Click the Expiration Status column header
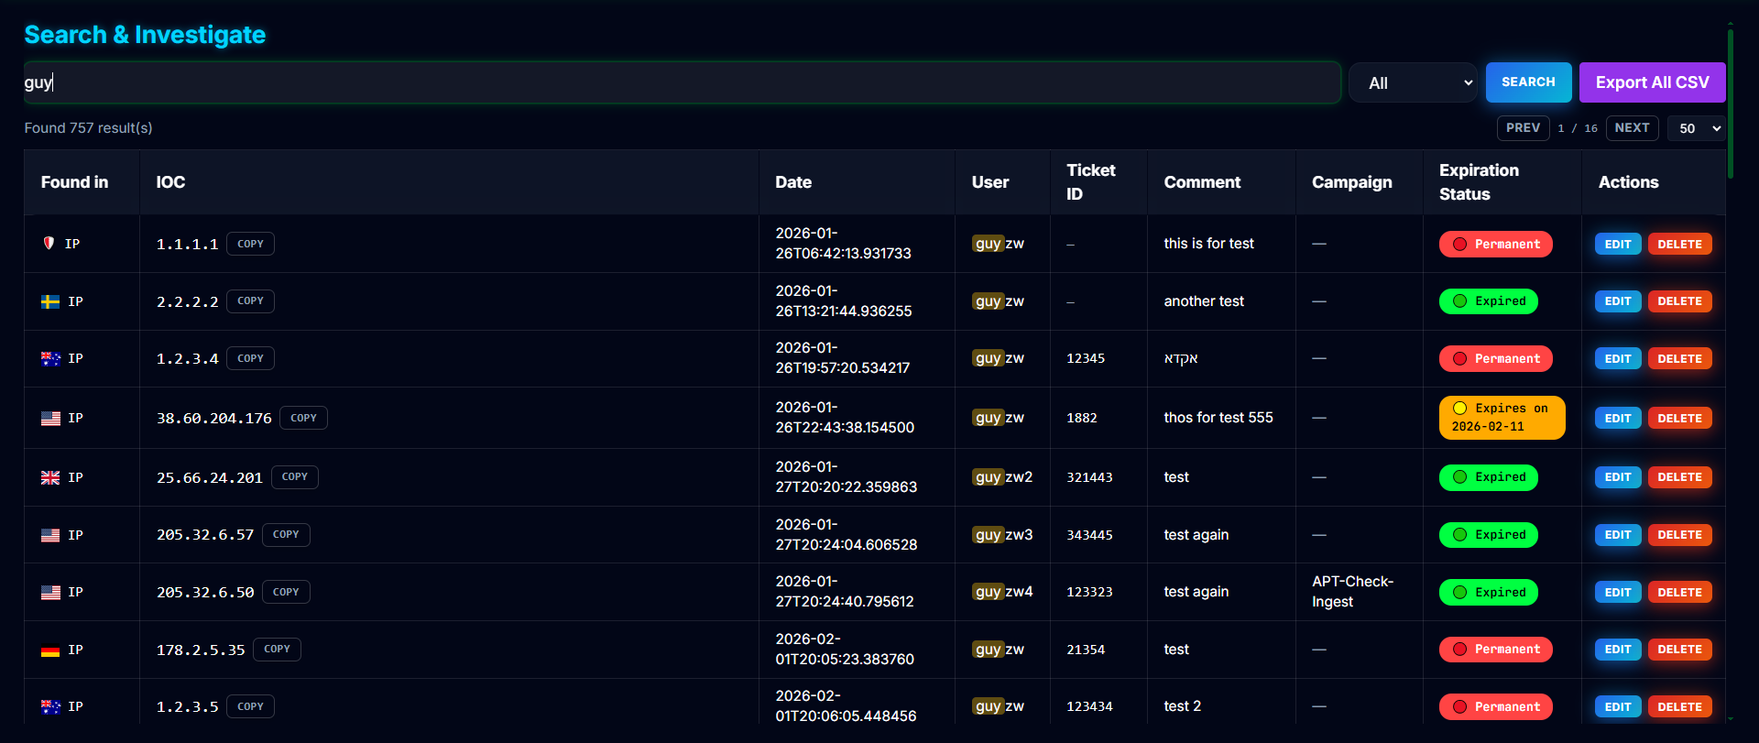Screen dimensions: 1759x743 point(1478,182)
